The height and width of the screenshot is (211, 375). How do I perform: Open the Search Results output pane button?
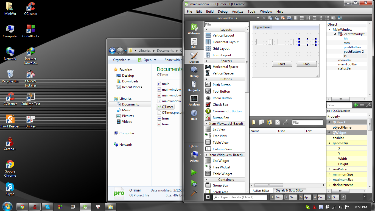[290, 197]
